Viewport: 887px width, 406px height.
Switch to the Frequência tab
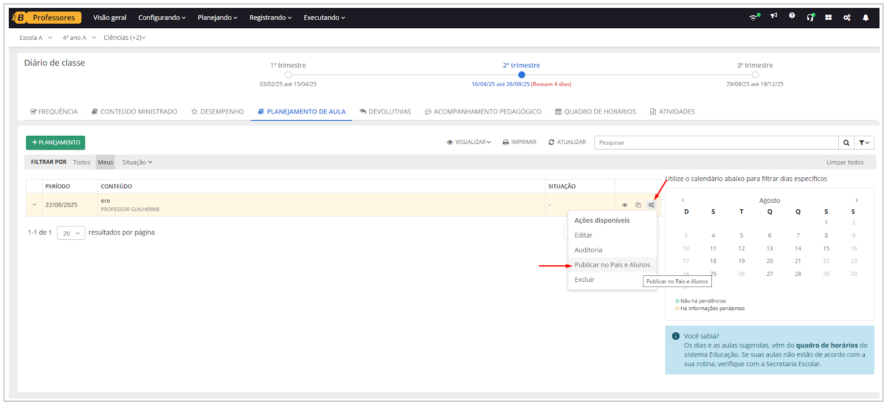(54, 112)
